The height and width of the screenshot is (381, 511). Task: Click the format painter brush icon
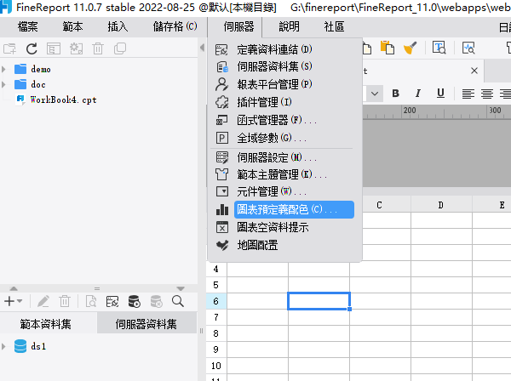point(410,48)
